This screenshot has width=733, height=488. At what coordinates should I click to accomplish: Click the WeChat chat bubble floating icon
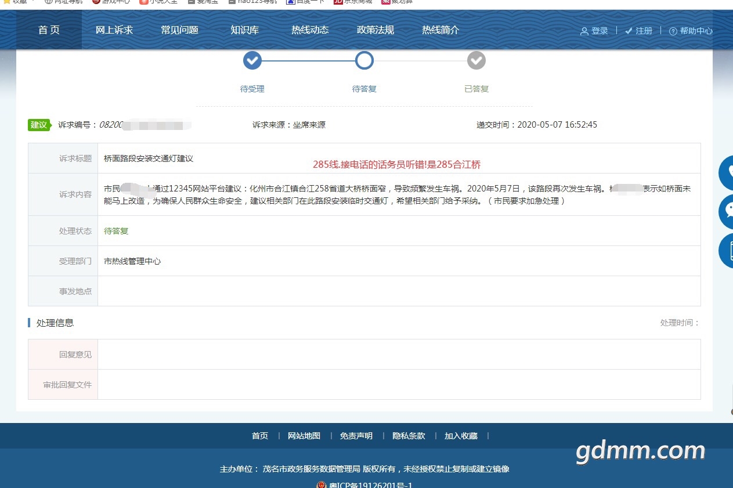pyautogui.click(x=726, y=212)
